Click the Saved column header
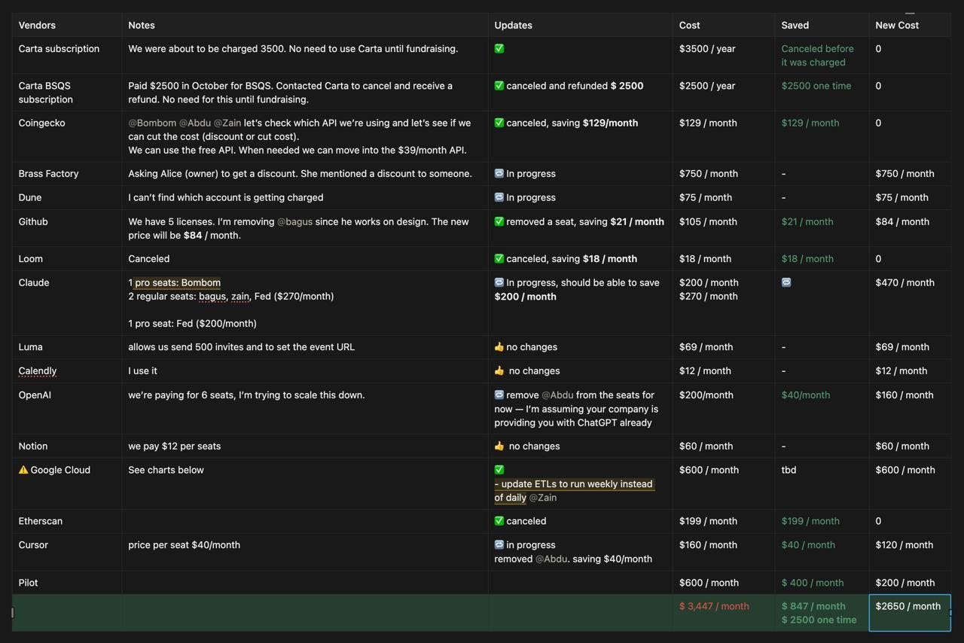This screenshot has height=643, width=964. pos(822,25)
